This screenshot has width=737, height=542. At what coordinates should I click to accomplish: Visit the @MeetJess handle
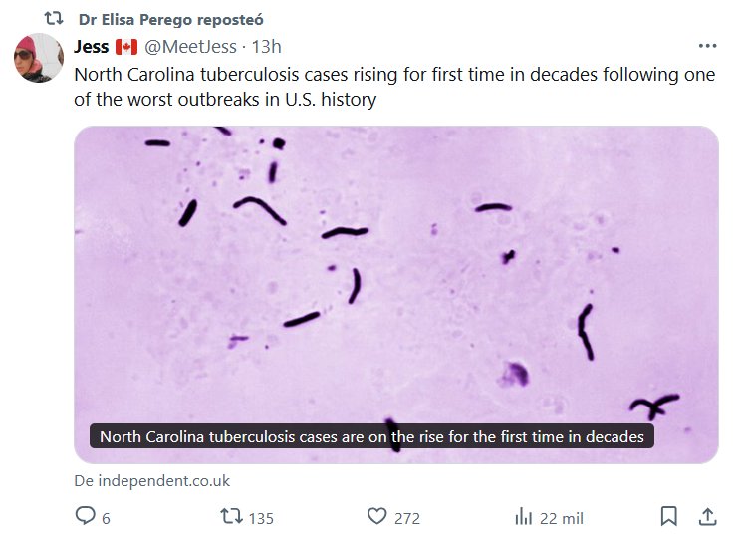point(192,47)
